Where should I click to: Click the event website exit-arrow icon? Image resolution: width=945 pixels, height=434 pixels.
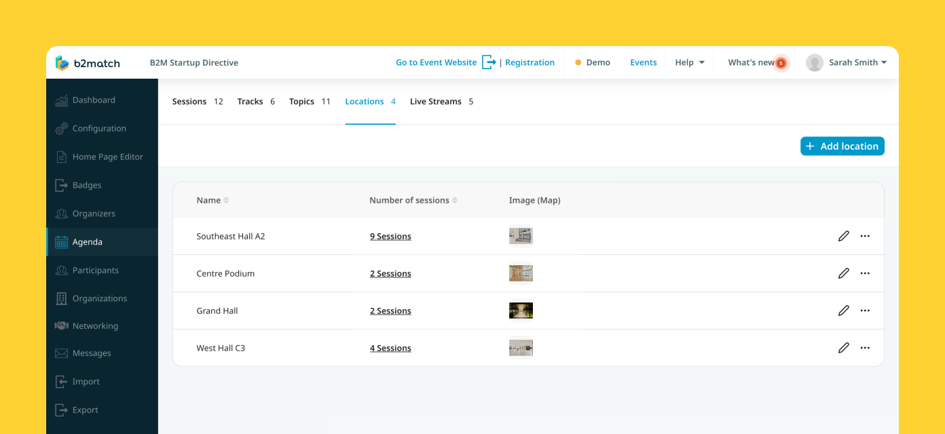pyautogui.click(x=489, y=62)
